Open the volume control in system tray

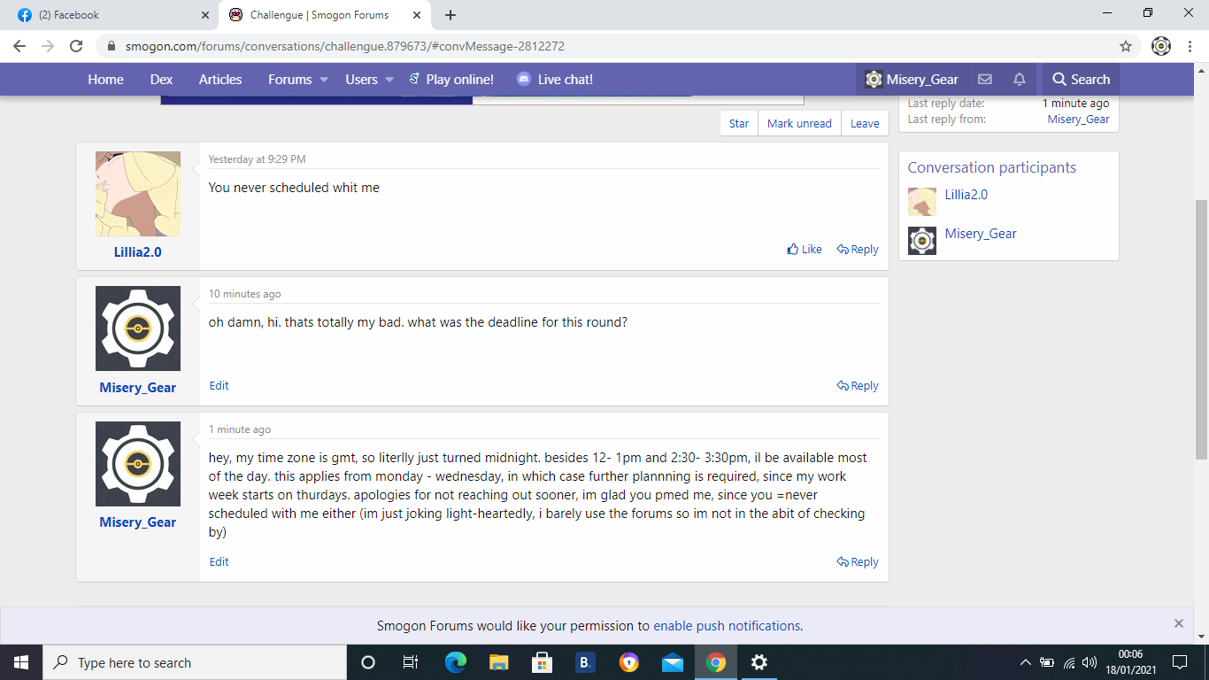coord(1090,662)
